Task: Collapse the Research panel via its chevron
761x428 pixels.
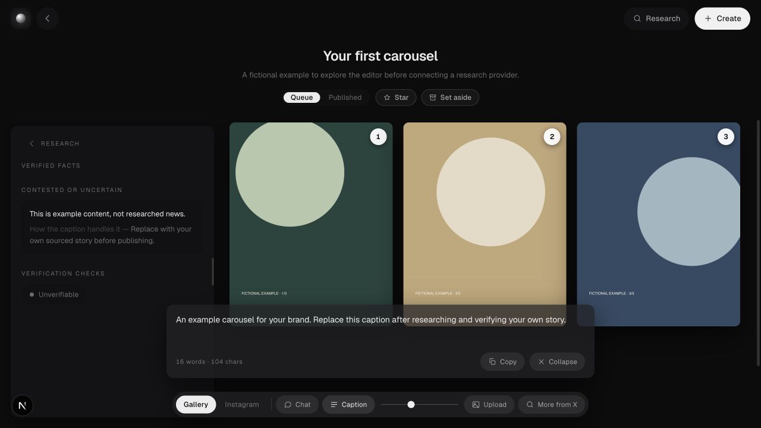Action: [x=32, y=143]
